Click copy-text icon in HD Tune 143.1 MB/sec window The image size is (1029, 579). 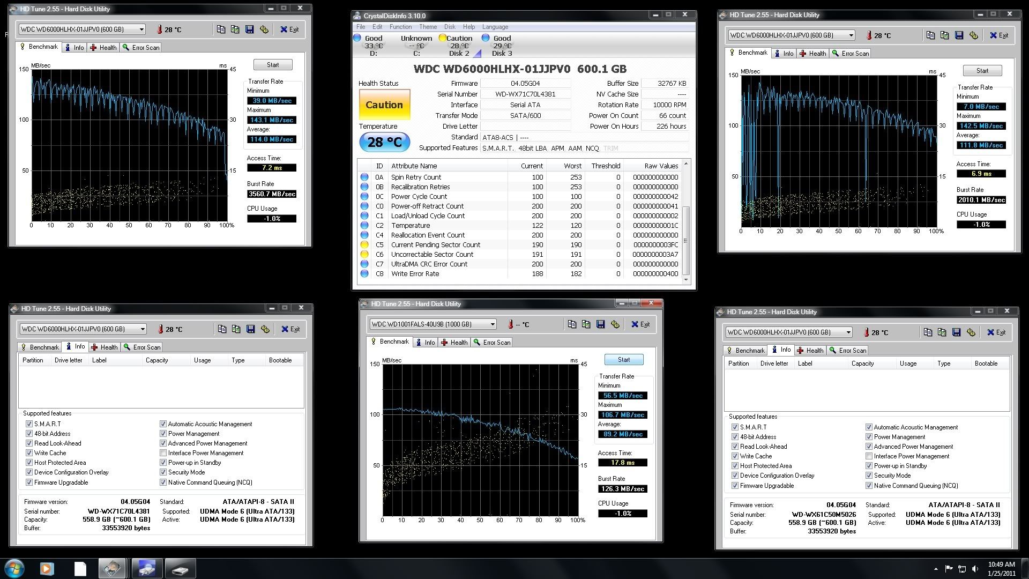(x=221, y=29)
